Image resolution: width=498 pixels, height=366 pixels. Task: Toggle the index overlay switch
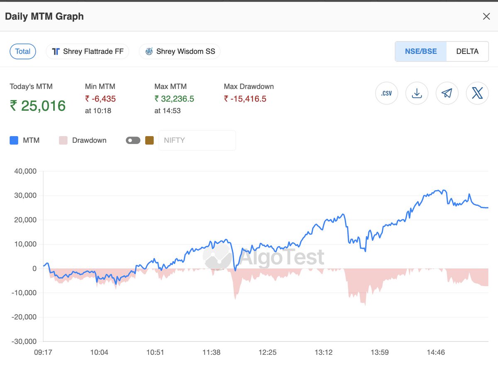133,140
